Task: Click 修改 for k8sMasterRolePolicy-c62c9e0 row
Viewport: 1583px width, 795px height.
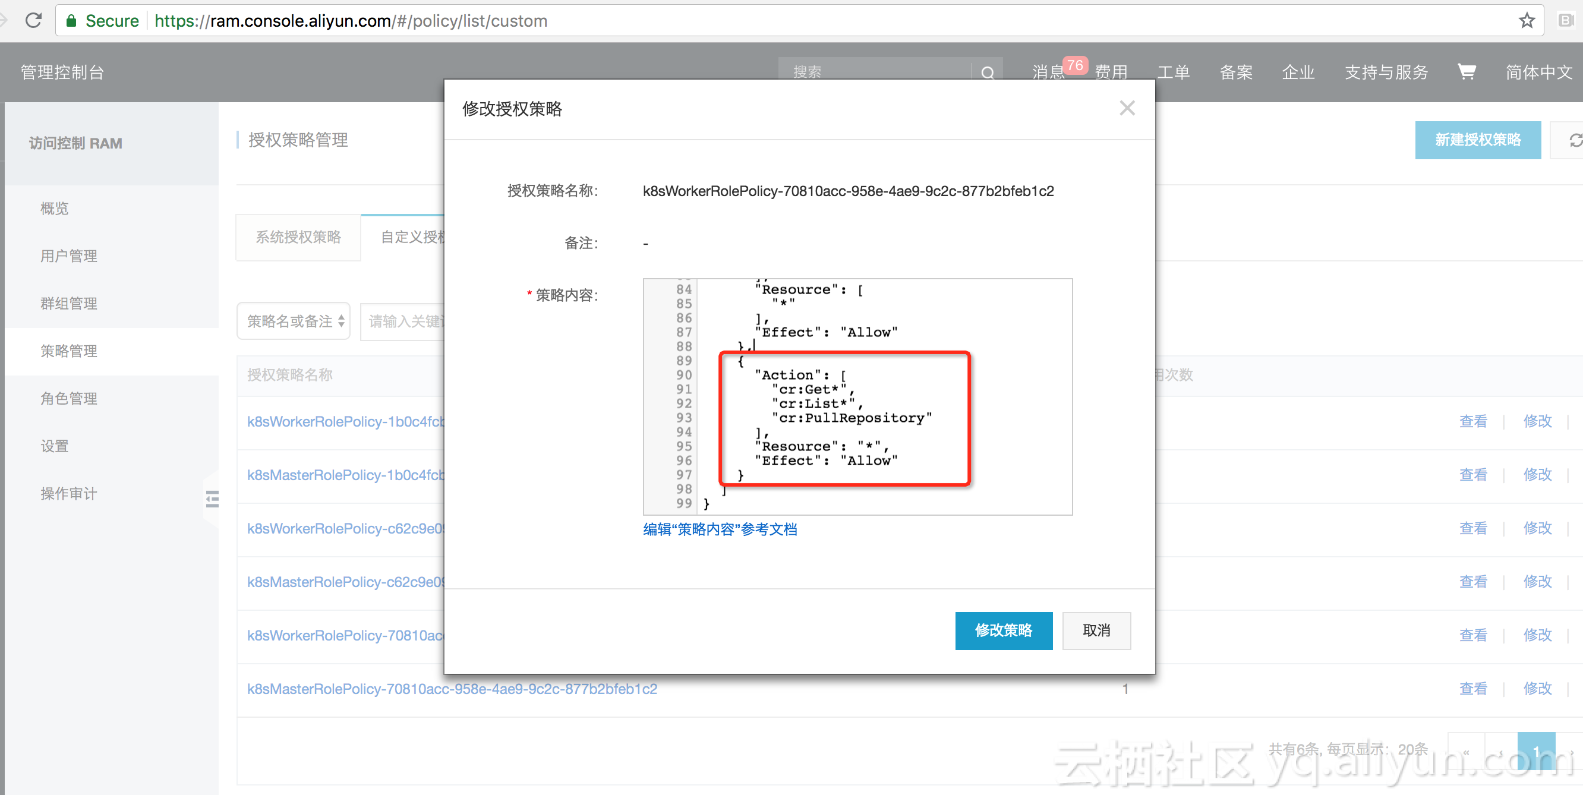Action: pyautogui.click(x=1537, y=582)
